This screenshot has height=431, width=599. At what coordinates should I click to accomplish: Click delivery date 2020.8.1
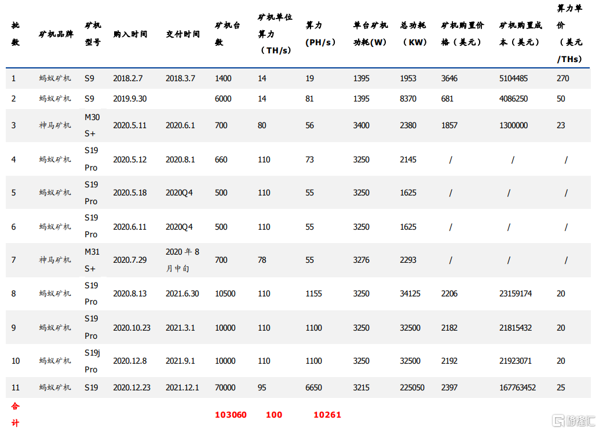click(x=180, y=160)
